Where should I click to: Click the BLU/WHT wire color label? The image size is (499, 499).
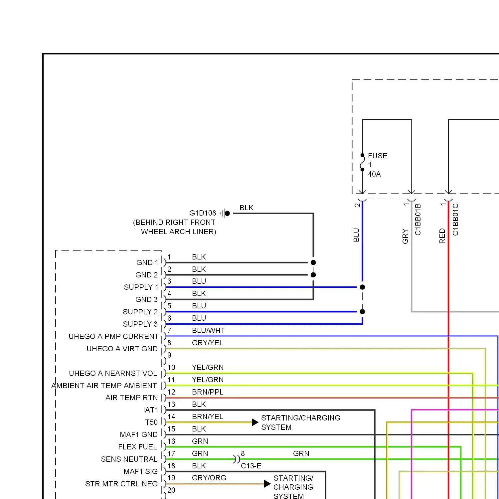point(209,330)
